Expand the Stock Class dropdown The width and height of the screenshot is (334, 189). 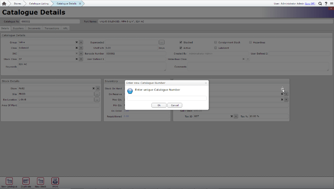81,59
